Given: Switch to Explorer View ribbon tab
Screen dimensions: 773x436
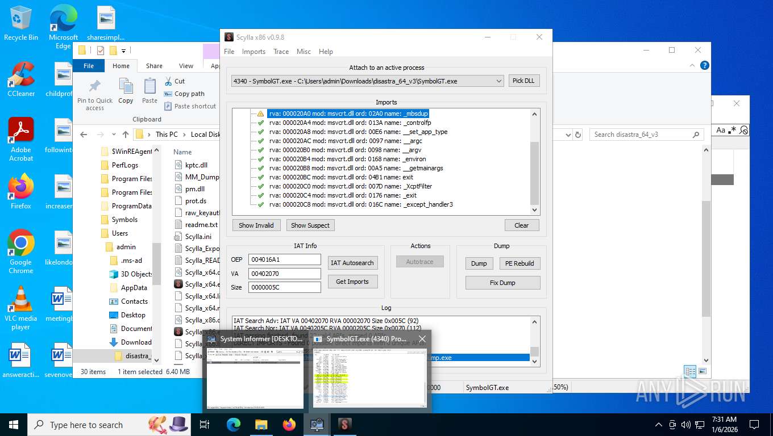Looking at the screenshot, I should click(186, 66).
